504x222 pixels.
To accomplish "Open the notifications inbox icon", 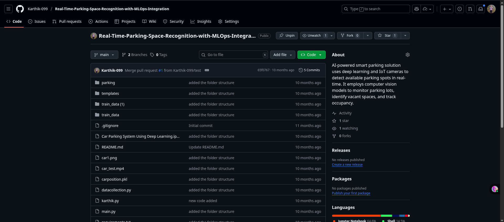I will tap(481, 9).
